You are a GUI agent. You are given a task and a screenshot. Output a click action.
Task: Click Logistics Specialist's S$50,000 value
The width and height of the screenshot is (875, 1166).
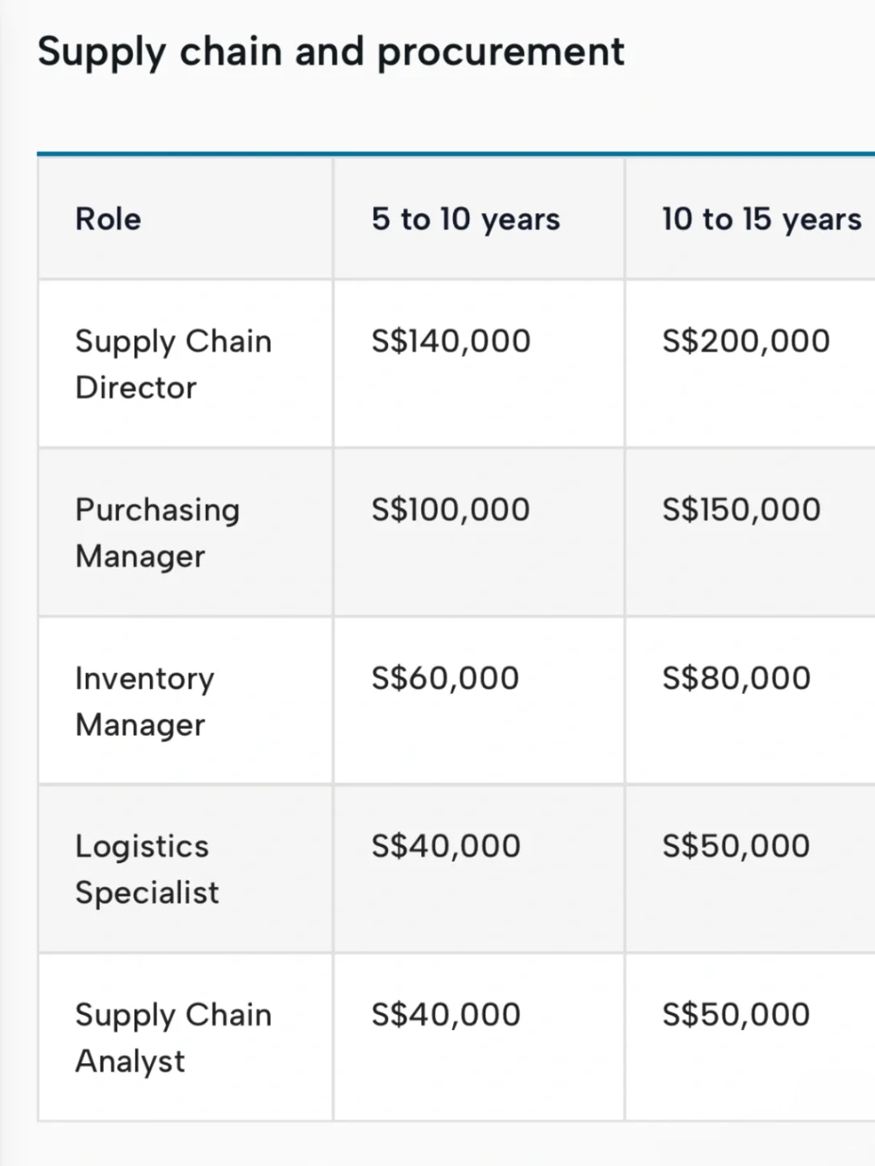click(736, 846)
